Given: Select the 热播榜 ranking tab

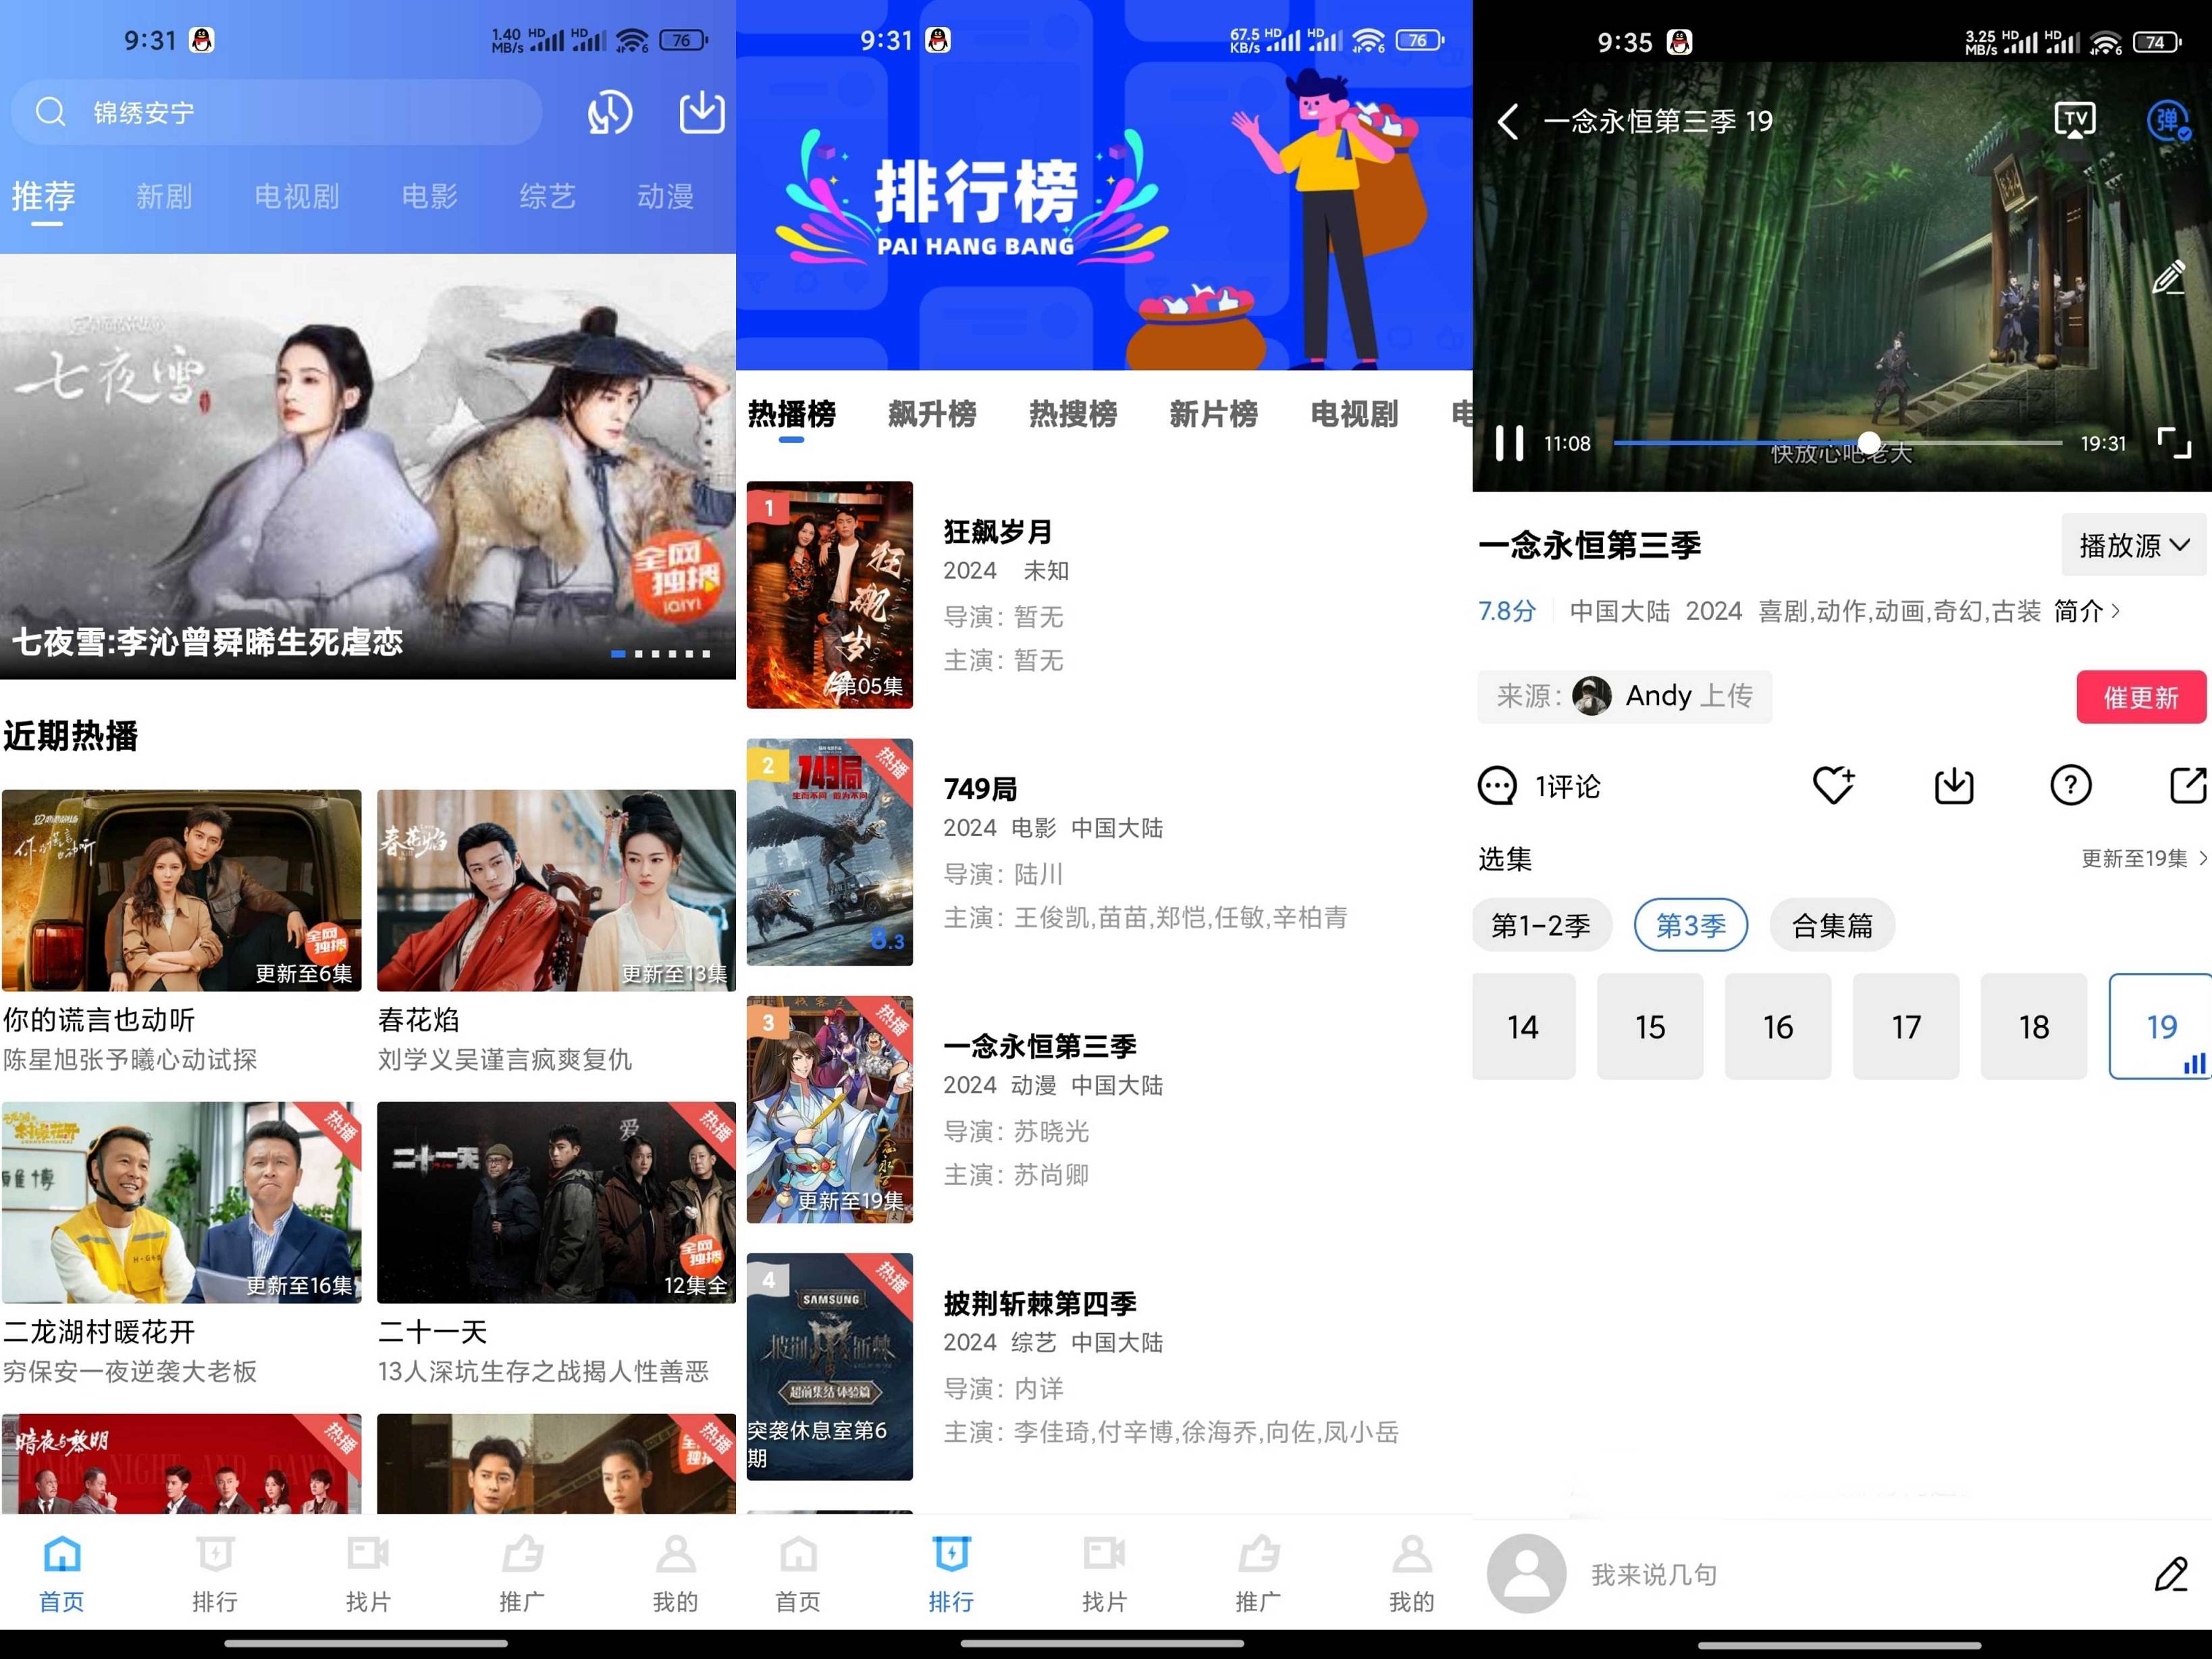Looking at the screenshot, I should (792, 414).
